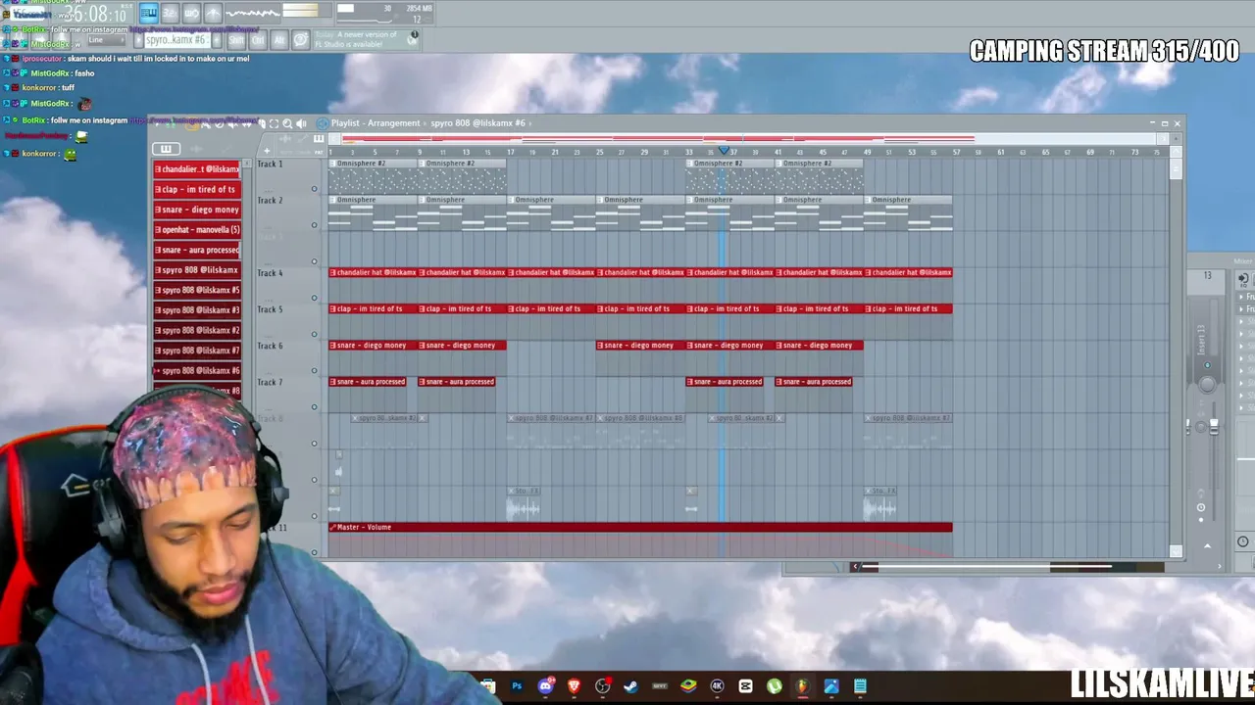Click bar 17 on the timeline ruler
The width and height of the screenshot is (1255, 705).
click(510, 152)
